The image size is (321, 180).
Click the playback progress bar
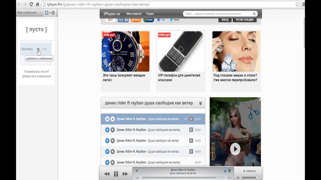(183, 178)
